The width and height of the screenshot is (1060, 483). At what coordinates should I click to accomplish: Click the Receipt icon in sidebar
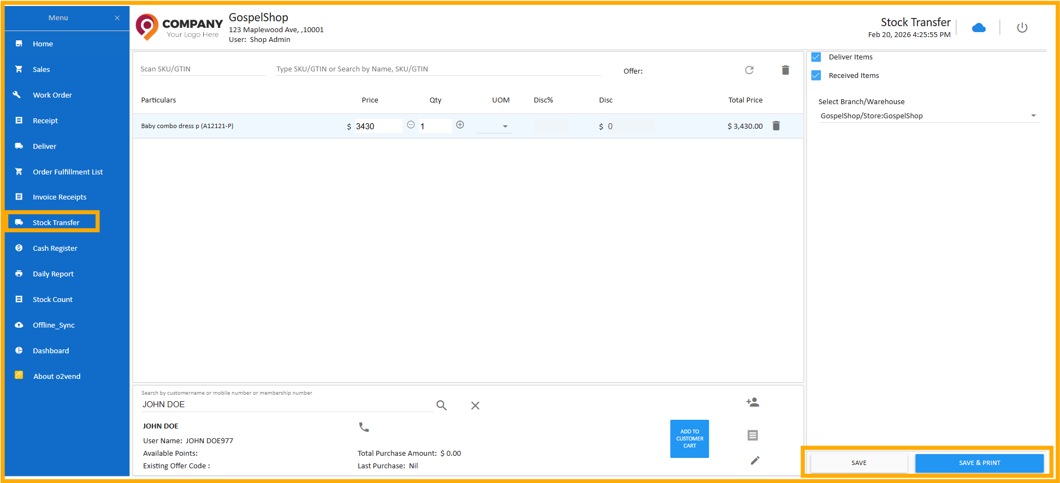(x=19, y=120)
